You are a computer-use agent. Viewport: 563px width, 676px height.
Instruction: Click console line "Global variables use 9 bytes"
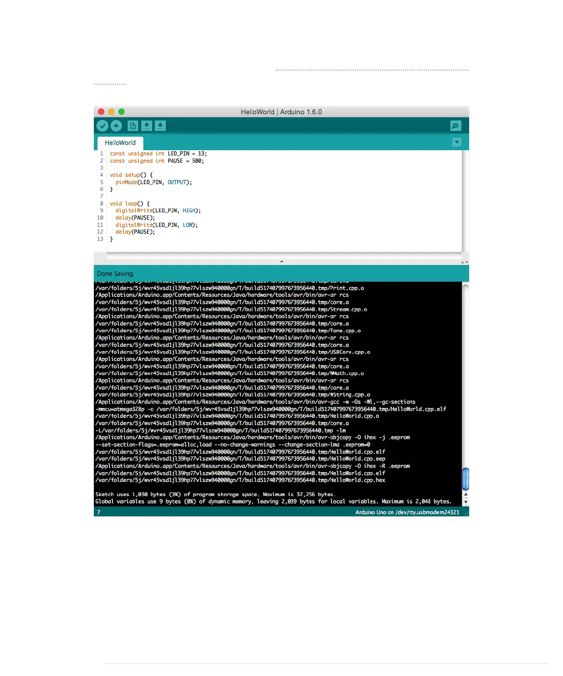(273, 502)
